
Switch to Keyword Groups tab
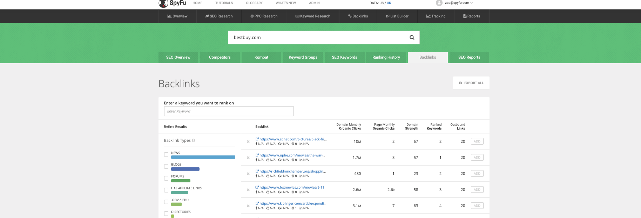(303, 57)
